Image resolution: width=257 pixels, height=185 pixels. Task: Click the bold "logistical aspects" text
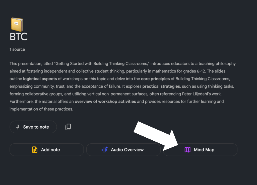[x=40, y=79]
